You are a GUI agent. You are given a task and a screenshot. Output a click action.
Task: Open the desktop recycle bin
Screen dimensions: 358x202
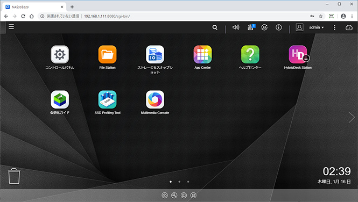14,176
